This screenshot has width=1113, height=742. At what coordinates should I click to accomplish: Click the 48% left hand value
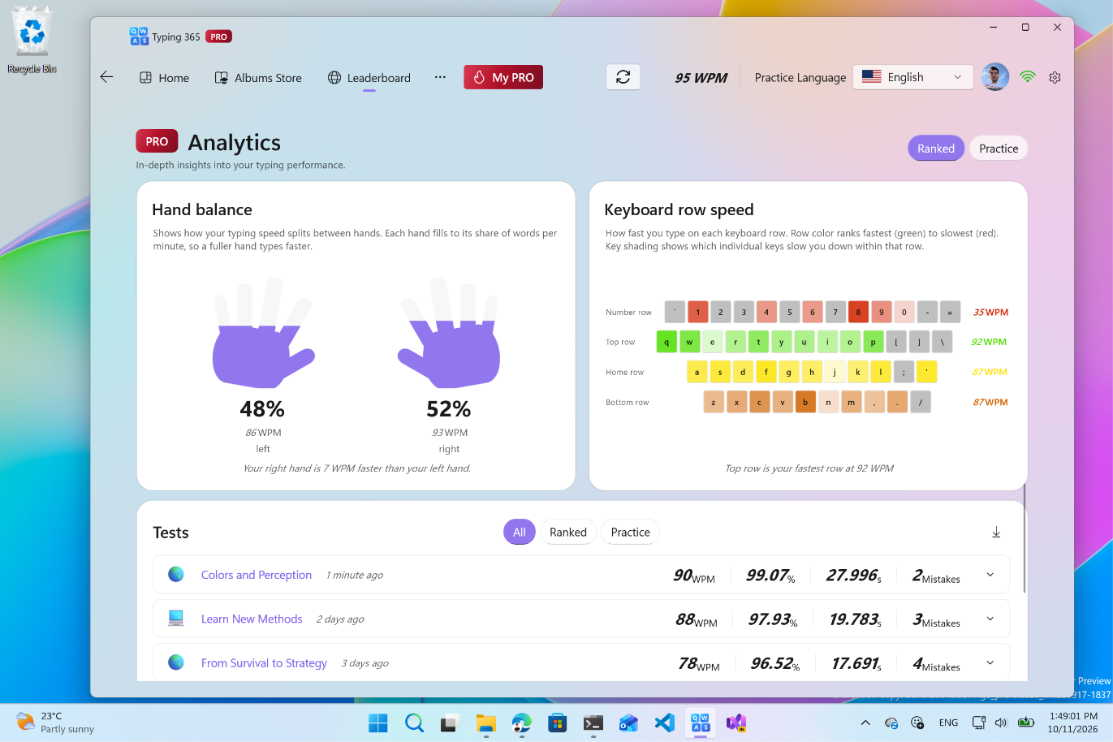262,408
